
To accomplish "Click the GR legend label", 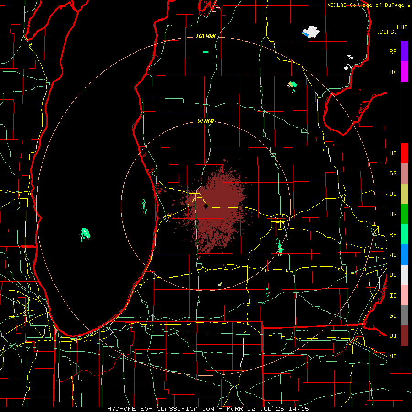I will click(393, 173).
